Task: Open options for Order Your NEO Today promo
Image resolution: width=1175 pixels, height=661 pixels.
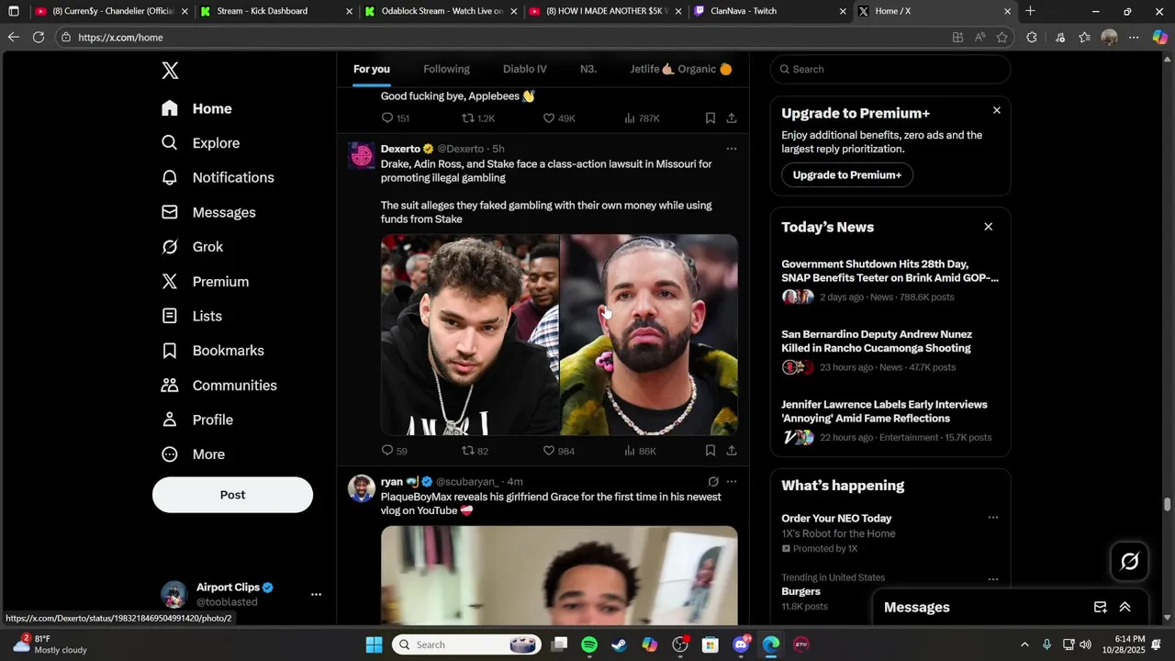Action: pyautogui.click(x=992, y=518)
